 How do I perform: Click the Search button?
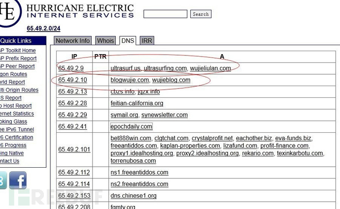[x=201, y=14]
